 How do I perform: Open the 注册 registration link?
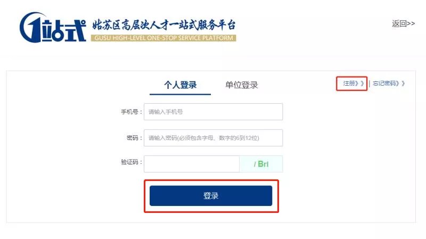pyautogui.click(x=350, y=84)
